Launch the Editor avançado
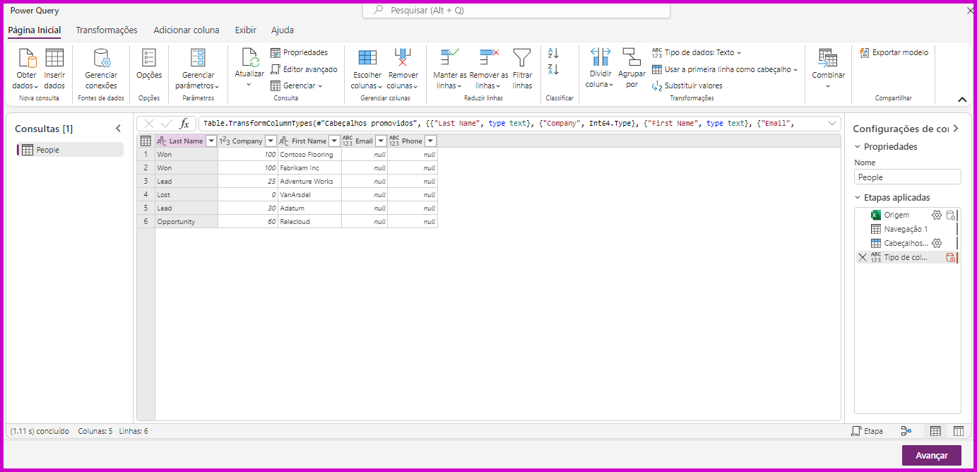The image size is (977, 472). (x=304, y=69)
